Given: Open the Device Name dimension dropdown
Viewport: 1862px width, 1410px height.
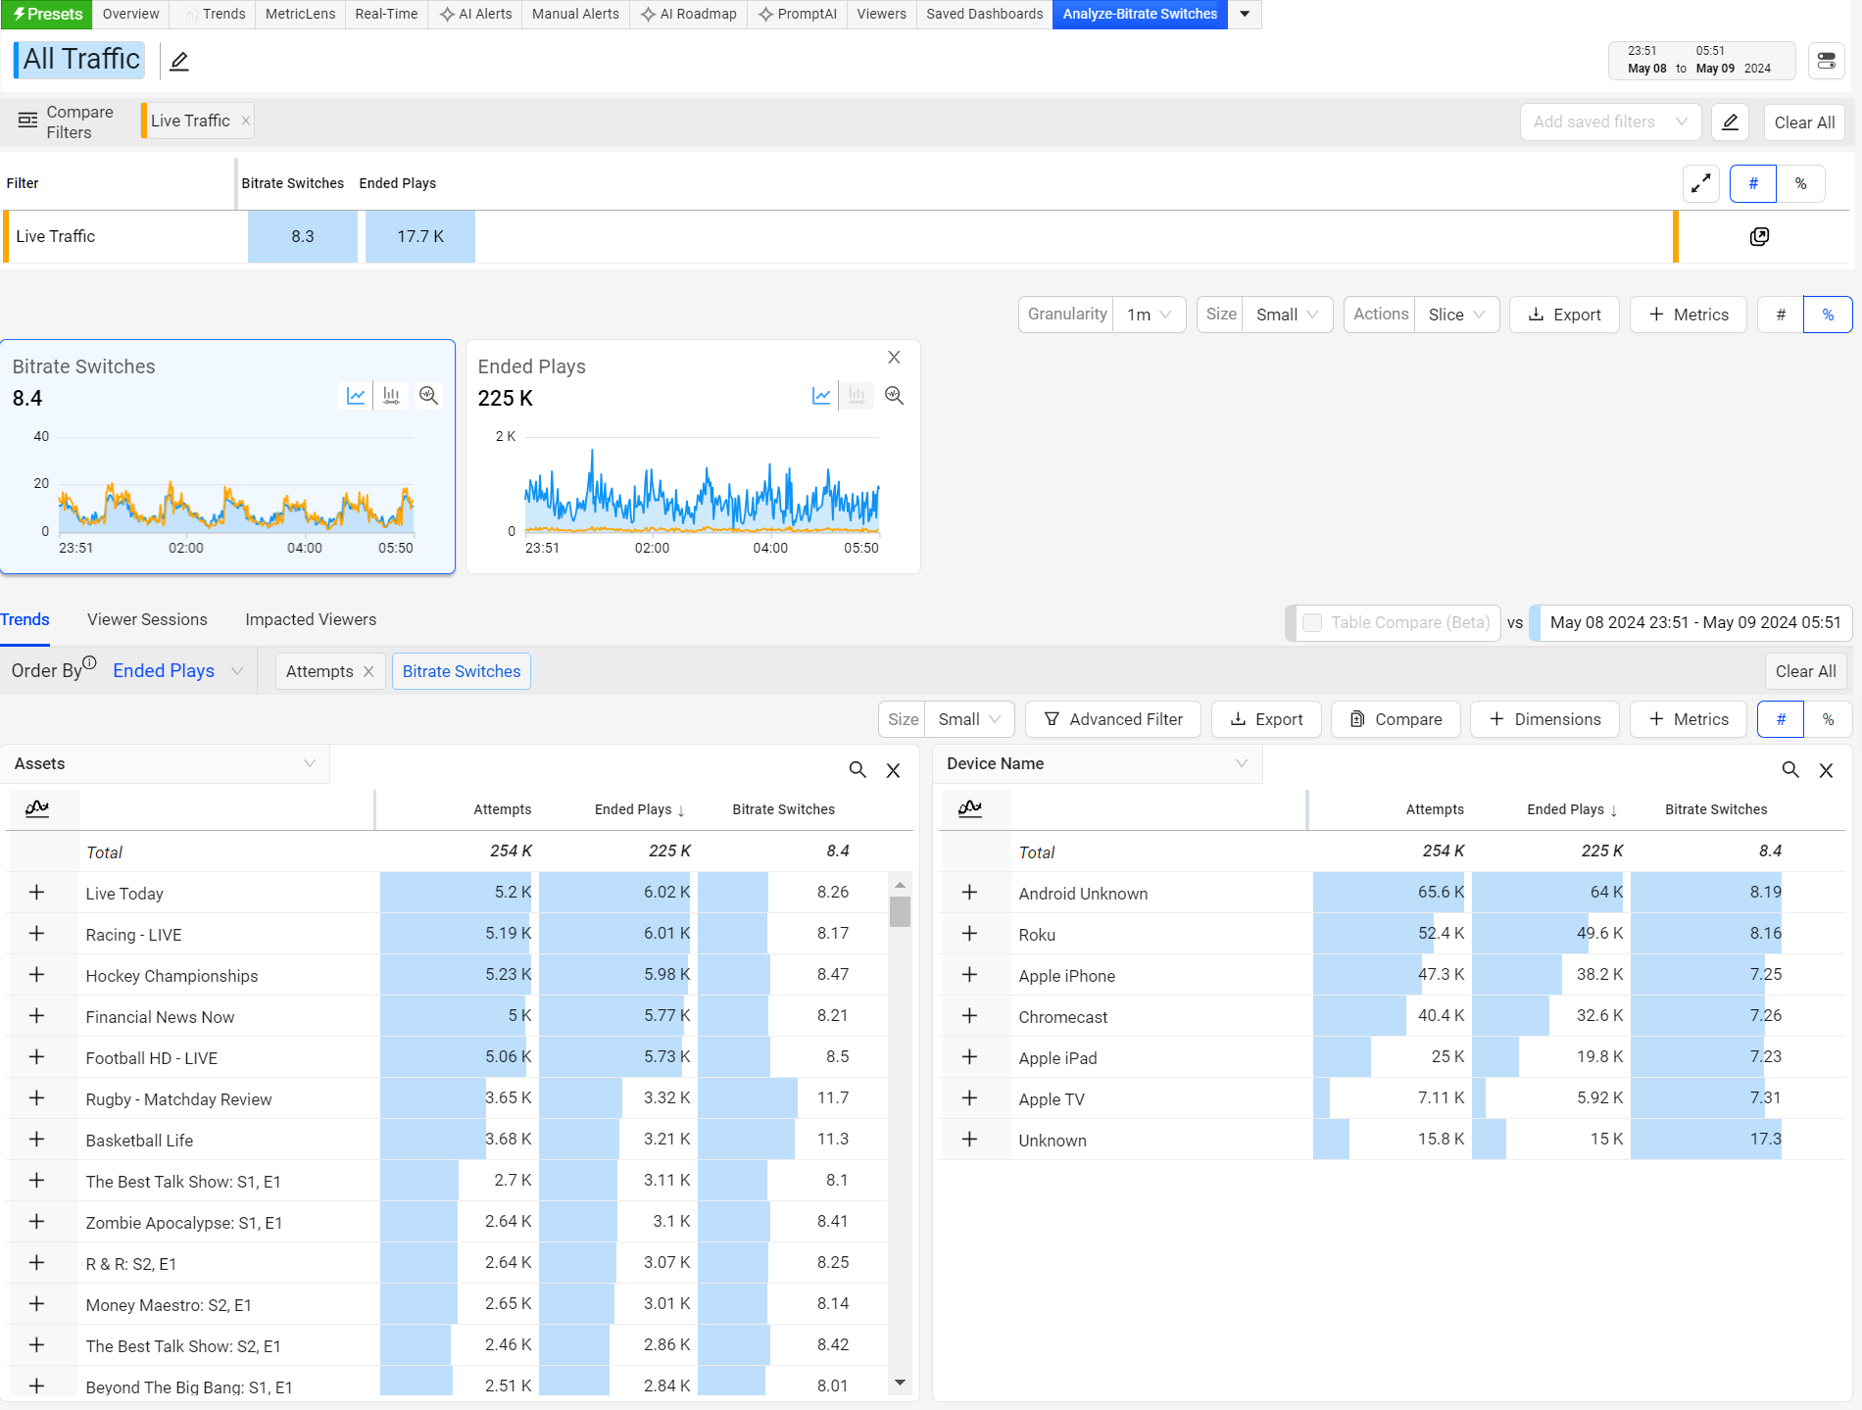Looking at the screenshot, I should [1098, 763].
